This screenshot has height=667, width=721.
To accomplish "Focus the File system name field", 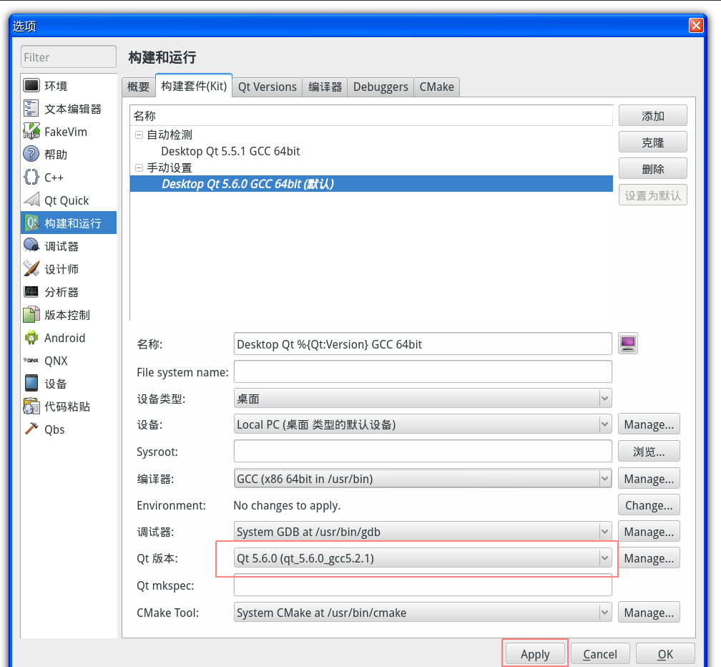I will point(423,371).
